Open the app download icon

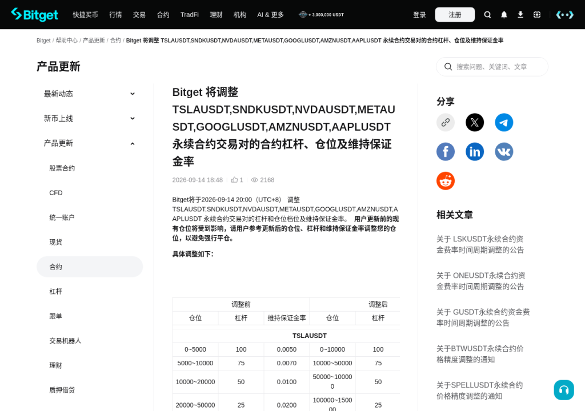(520, 14)
